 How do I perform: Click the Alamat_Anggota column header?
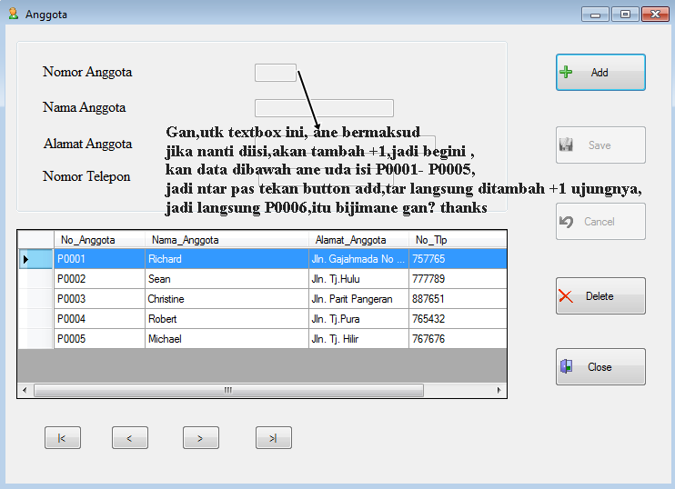pos(358,240)
